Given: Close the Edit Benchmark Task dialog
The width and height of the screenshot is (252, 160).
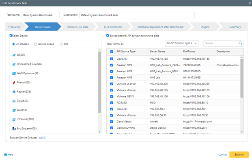Looking at the screenshot, I should click(x=250, y=3).
